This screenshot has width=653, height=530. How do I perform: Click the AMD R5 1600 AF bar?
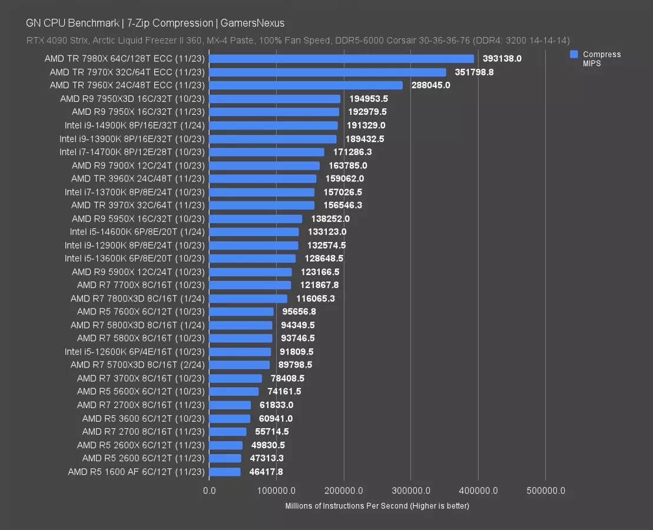pyautogui.click(x=224, y=472)
